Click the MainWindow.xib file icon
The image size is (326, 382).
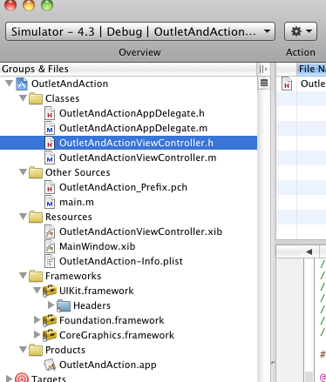[50, 246]
